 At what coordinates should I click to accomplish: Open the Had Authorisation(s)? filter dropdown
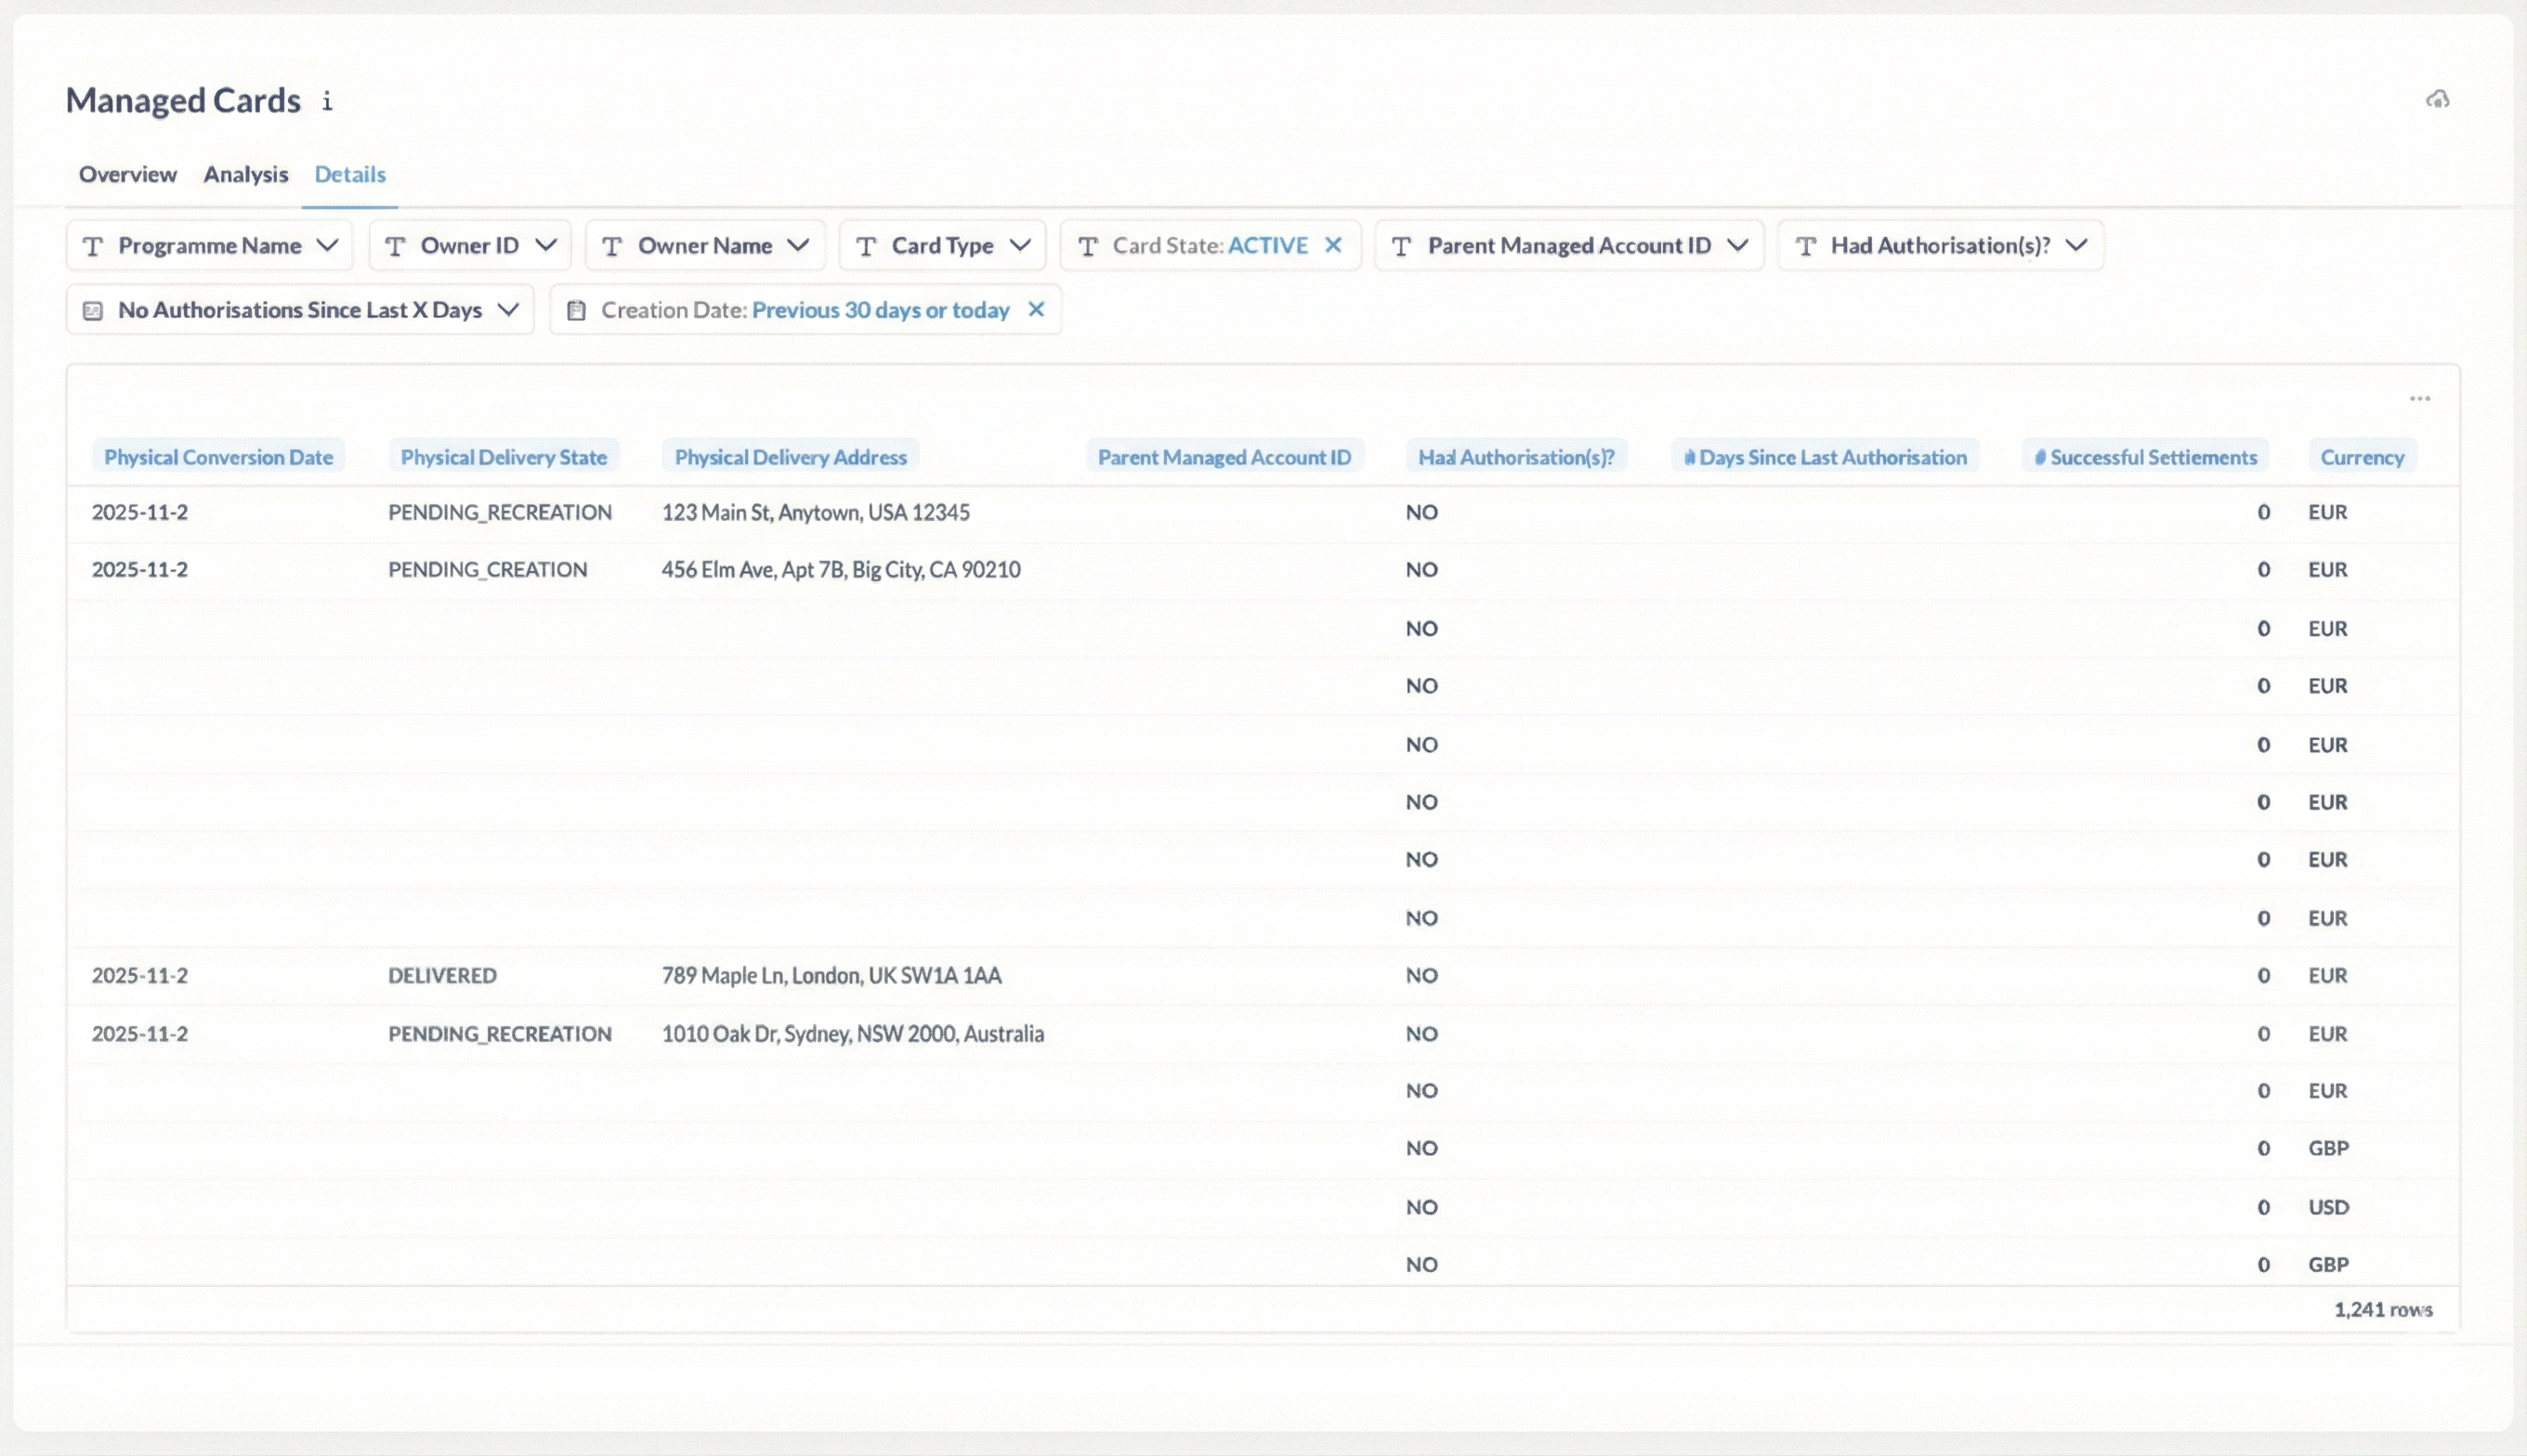tap(2075, 245)
